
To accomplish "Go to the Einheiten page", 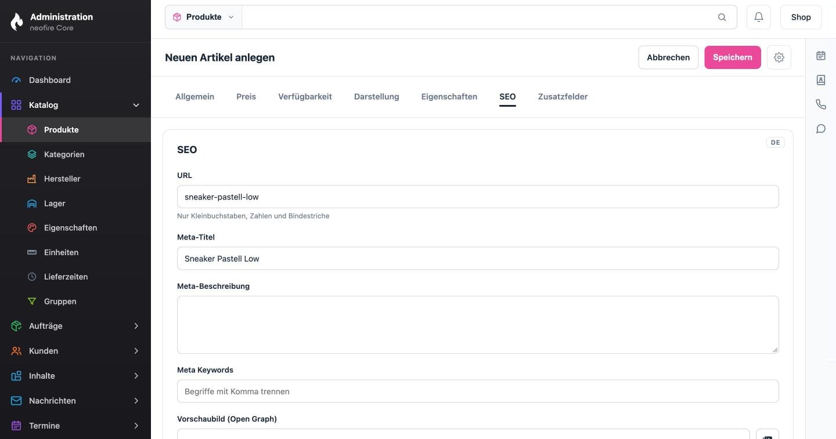I will coord(75,252).
